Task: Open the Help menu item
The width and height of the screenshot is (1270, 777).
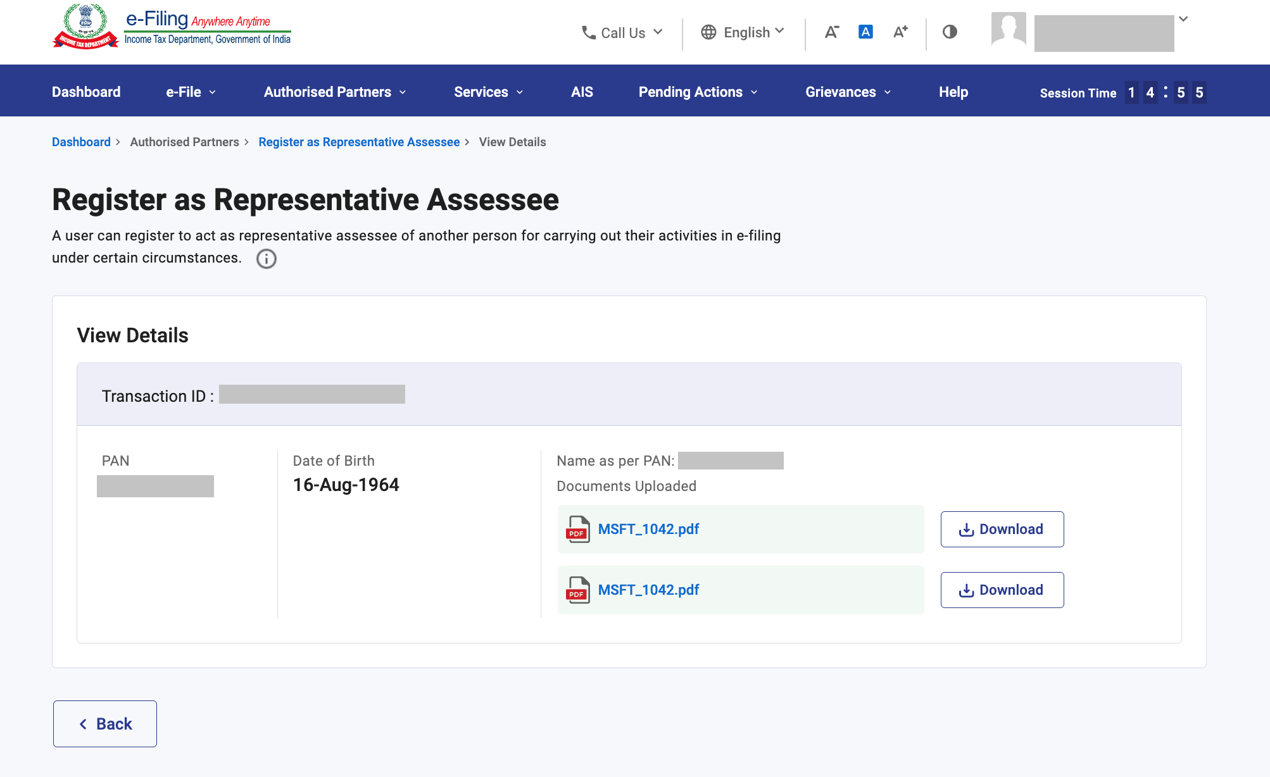Action: coord(953,92)
